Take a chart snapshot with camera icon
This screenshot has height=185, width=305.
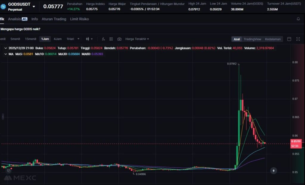click(119, 39)
